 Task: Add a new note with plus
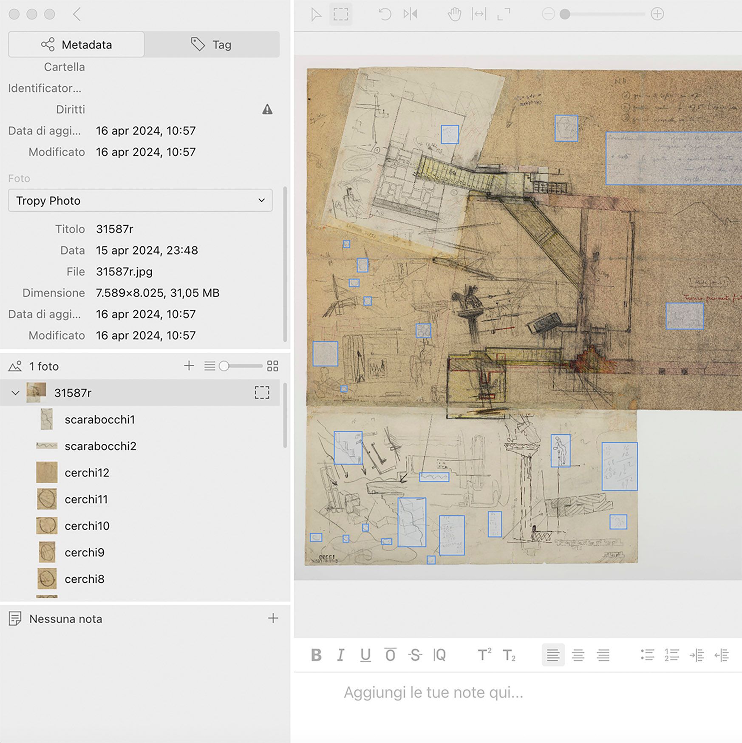tap(273, 618)
